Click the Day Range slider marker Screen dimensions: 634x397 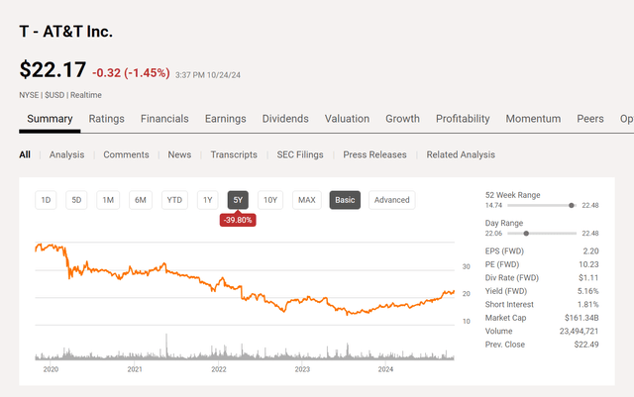(x=526, y=234)
